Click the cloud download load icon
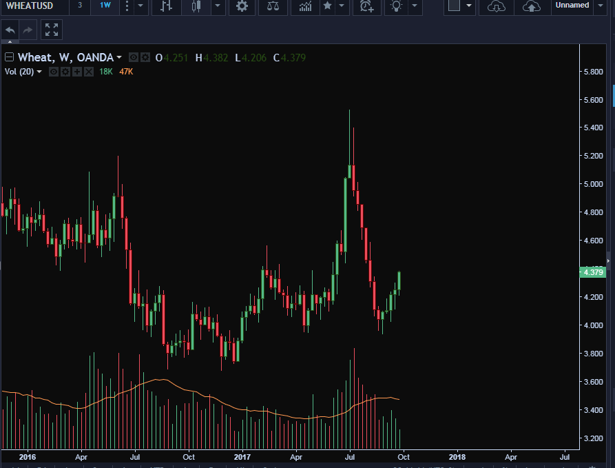This screenshot has width=615, height=468. [496, 6]
